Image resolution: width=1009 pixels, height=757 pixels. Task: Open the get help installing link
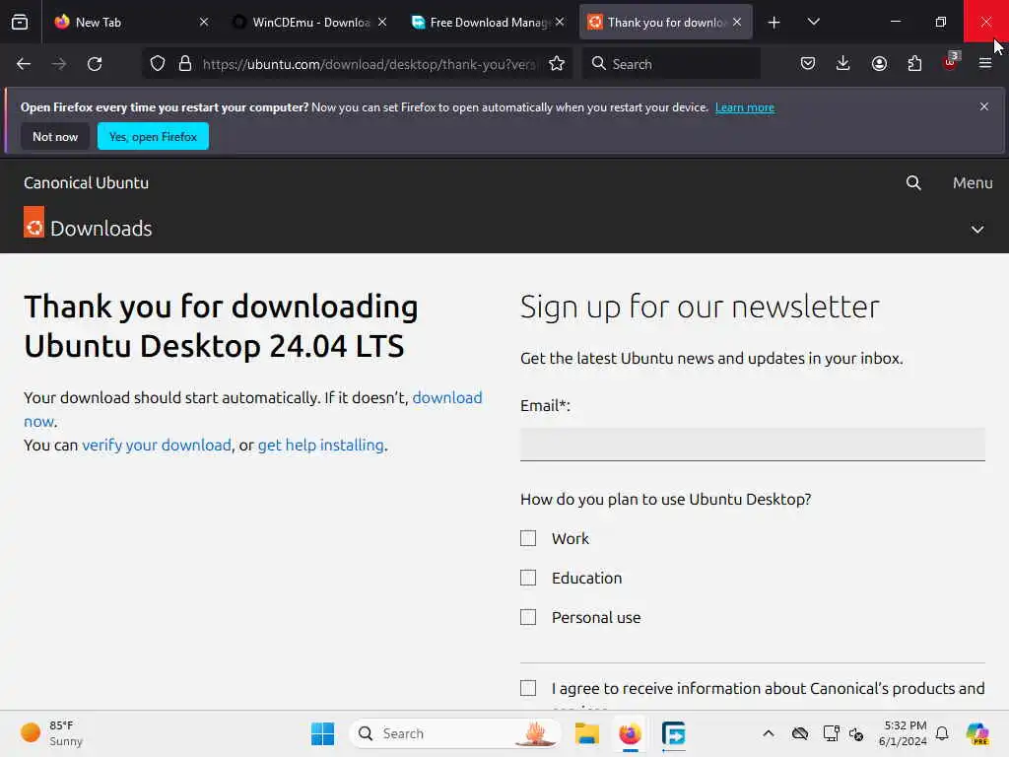[320, 445]
